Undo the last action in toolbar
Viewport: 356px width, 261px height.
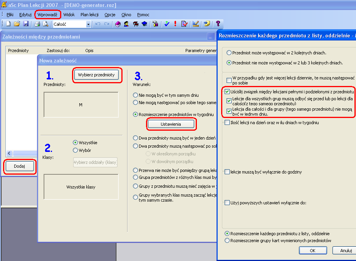pyautogui.click(x=98, y=24)
